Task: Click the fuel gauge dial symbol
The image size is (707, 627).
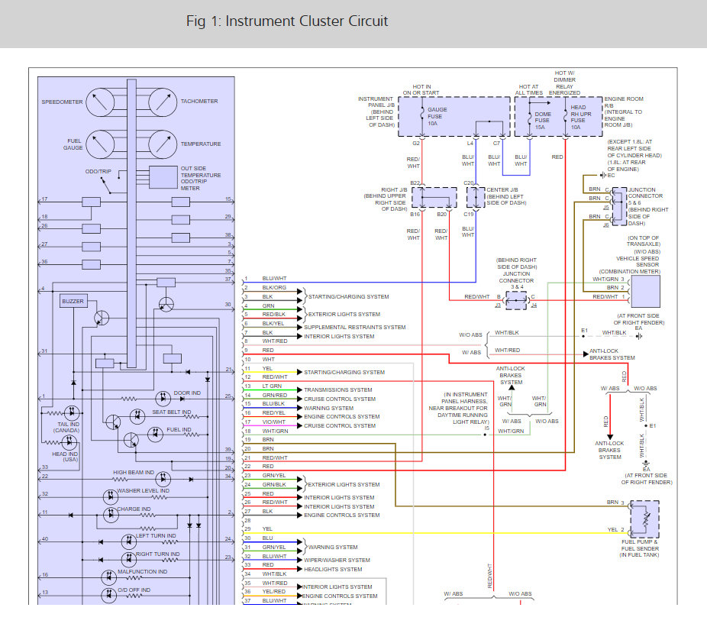Action: click(100, 144)
